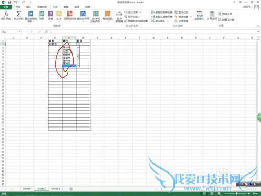Click the zoom-out minus button
The height and width of the screenshot is (196, 261).
[x=225, y=193]
